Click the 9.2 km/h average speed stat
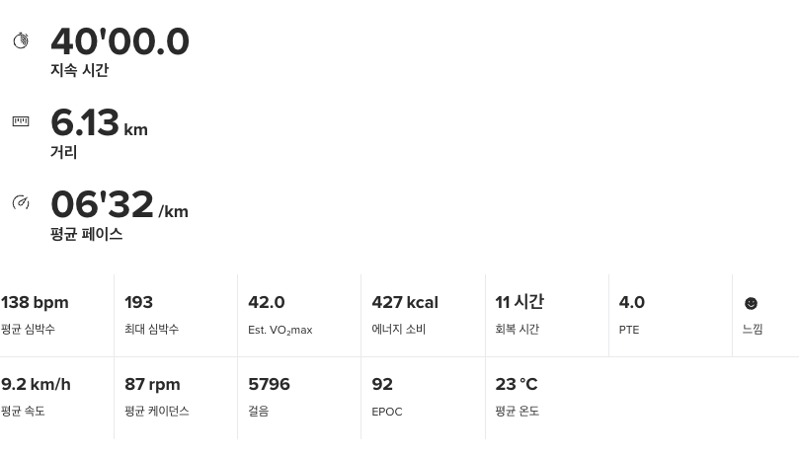Viewport: 799px width, 456px height. [56, 398]
